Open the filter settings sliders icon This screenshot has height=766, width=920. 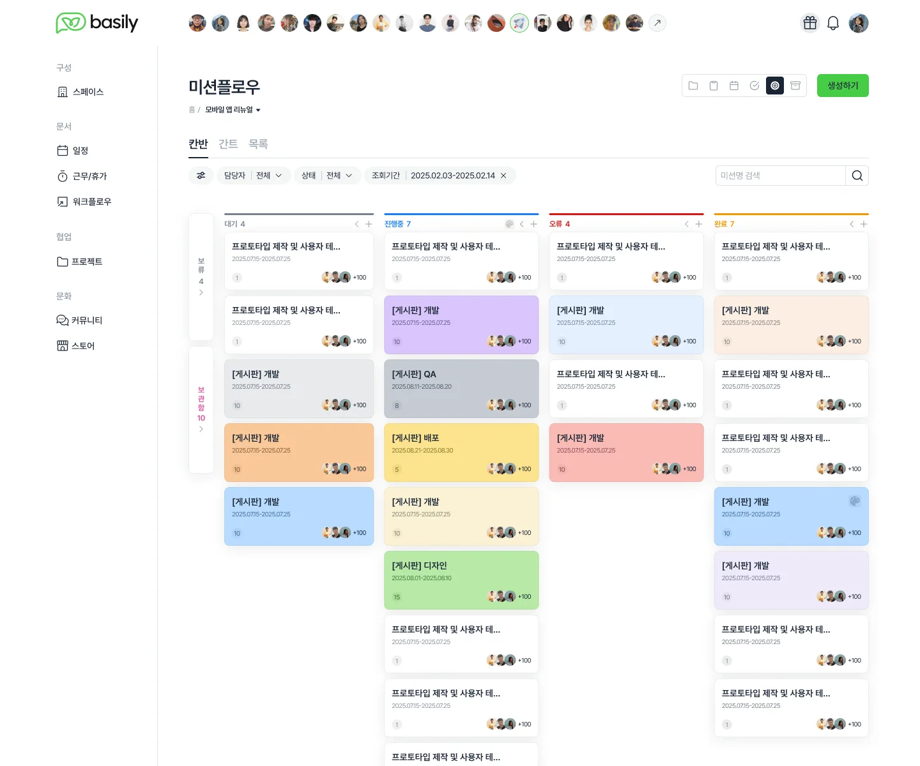pos(201,176)
